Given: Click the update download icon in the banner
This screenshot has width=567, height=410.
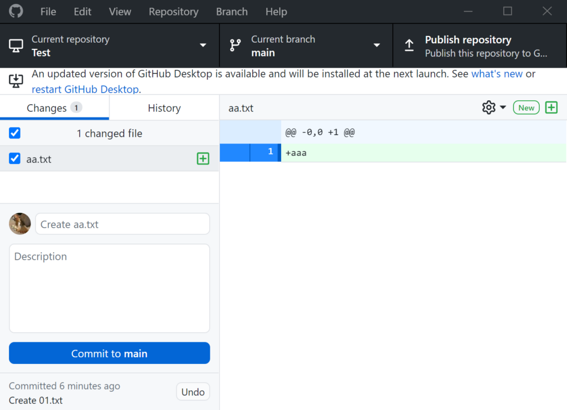Looking at the screenshot, I should pyautogui.click(x=16, y=81).
